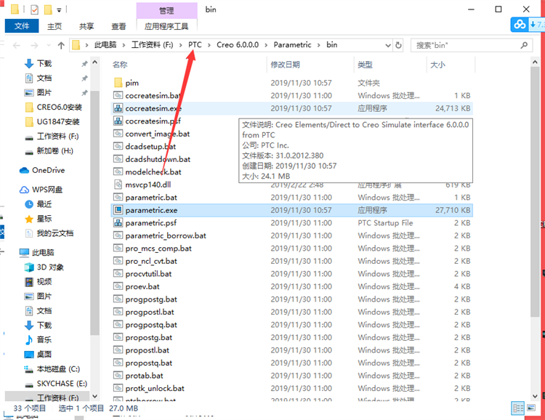This screenshot has height=420, width=545.
Task: Select proev.bat file
Action: pyautogui.click(x=142, y=286)
